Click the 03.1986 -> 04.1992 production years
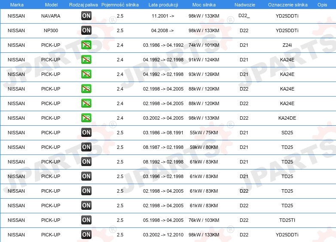The width and height of the screenshot is (336, 242). point(163,45)
